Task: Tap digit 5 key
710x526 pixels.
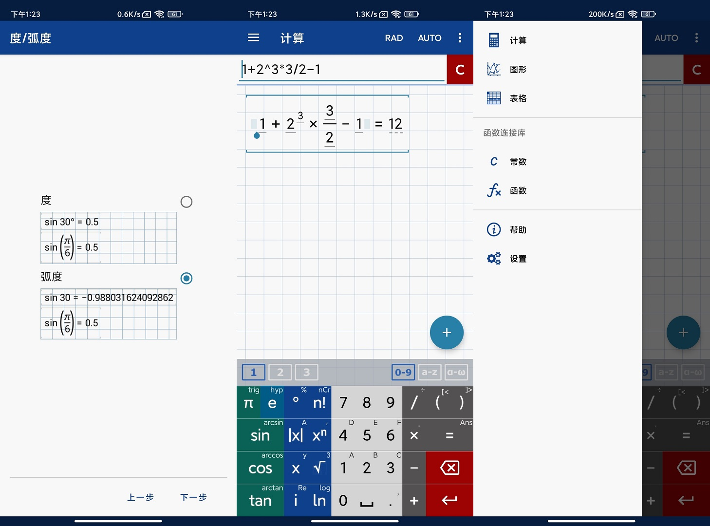Action: (x=367, y=435)
